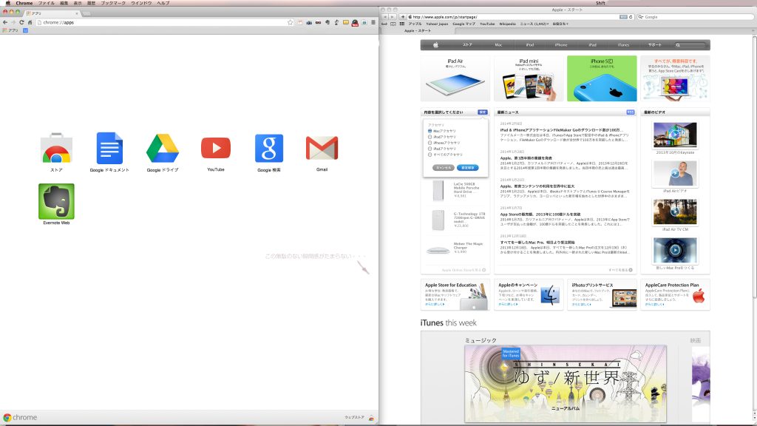Open the 編集 menu in the menu bar
Image resolution: width=757 pixels, height=426 pixels.
(64, 3)
